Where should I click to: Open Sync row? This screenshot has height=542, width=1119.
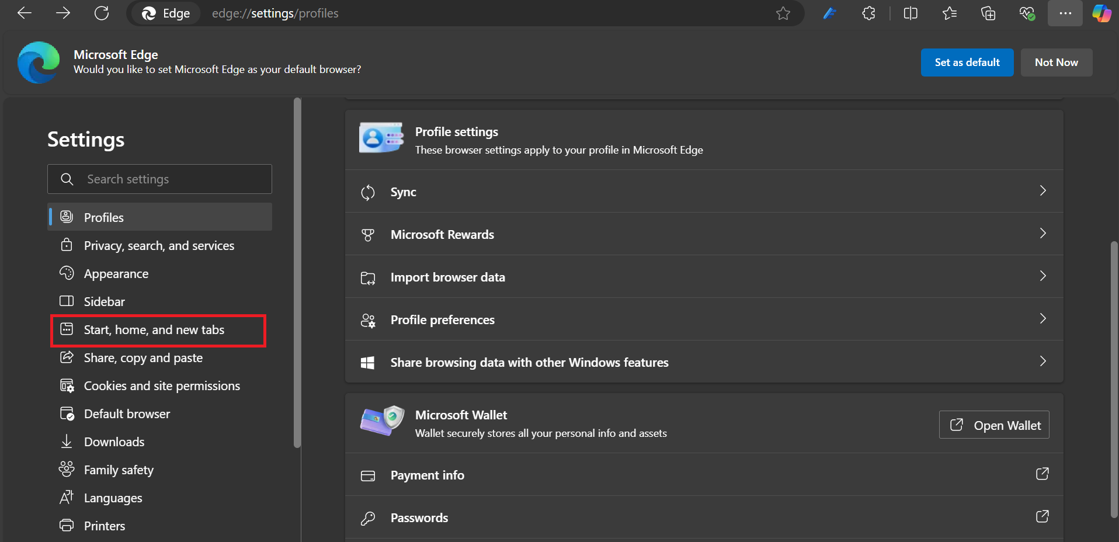point(704,192)
